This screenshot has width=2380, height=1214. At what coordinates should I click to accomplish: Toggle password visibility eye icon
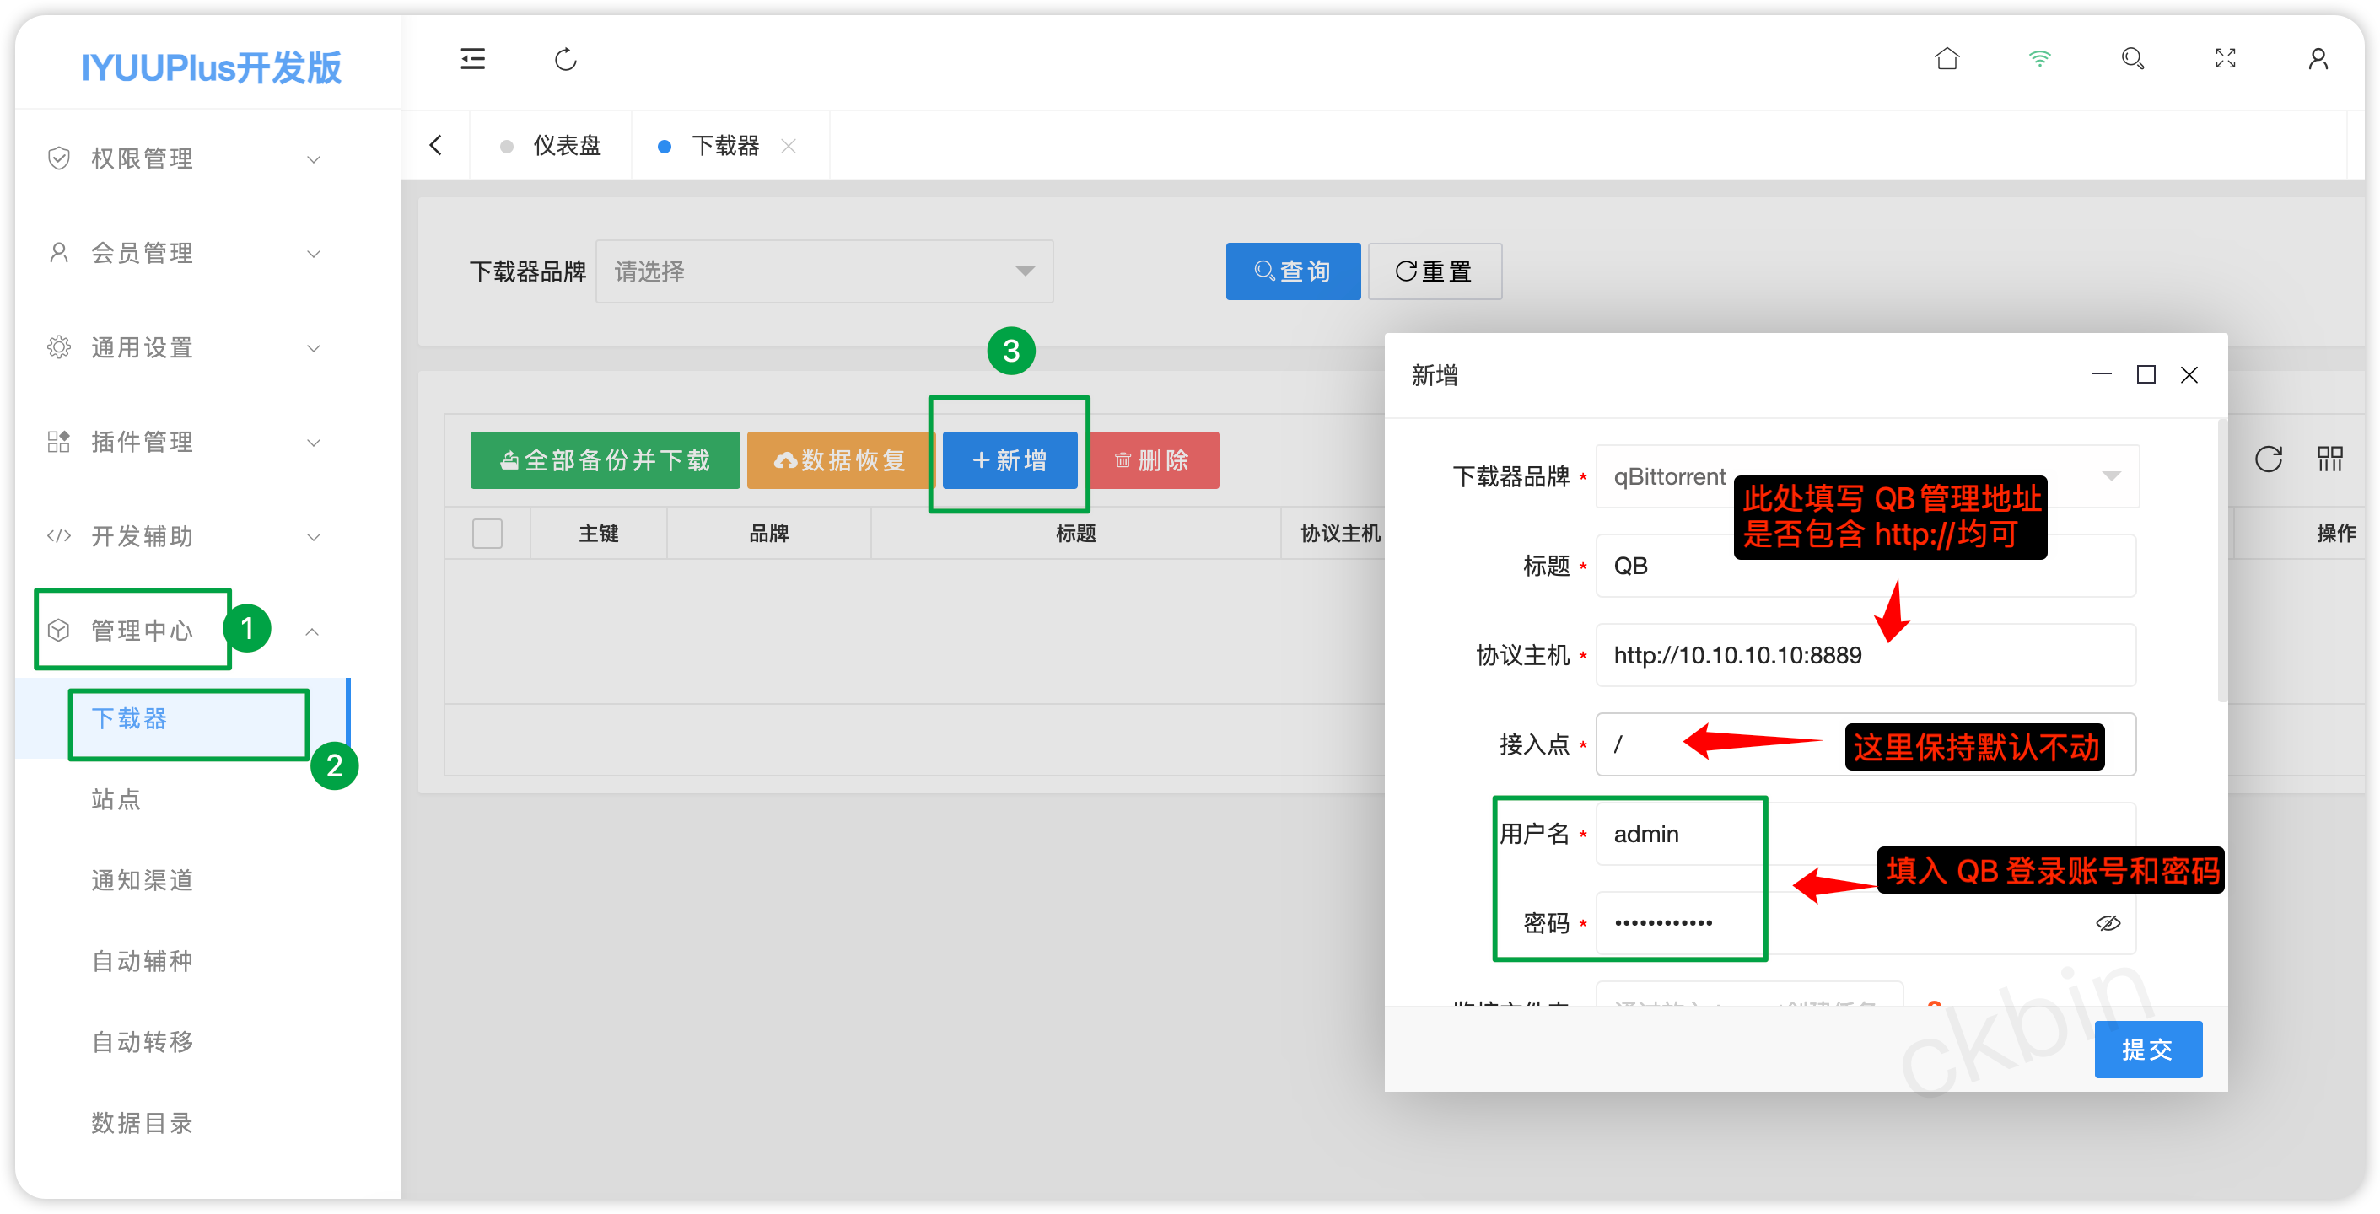point(2108,923)
